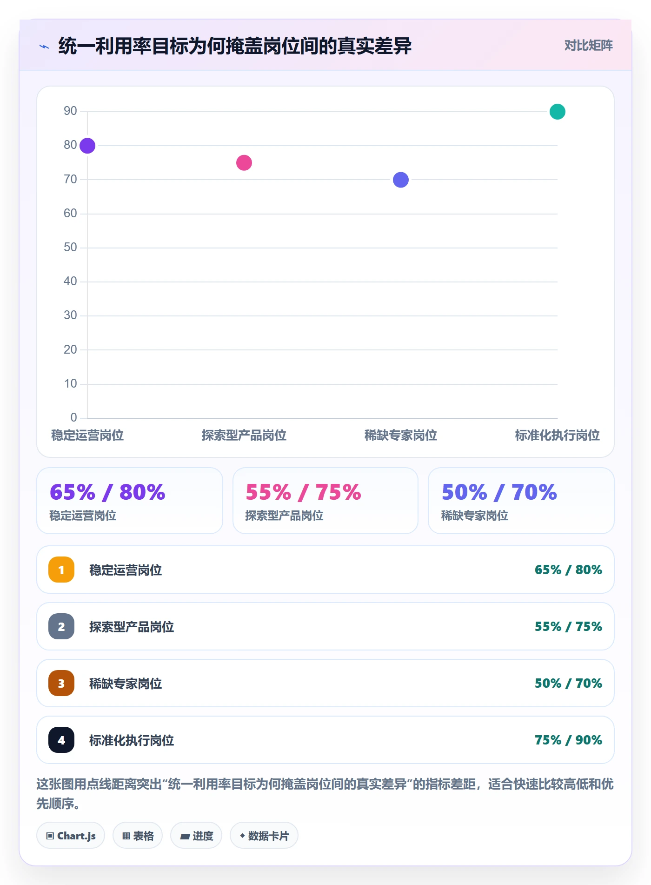Viewport: 651px width, 885px height.
Task: Click the 标准化执行岗位 x-axis label
Action: 558,436
